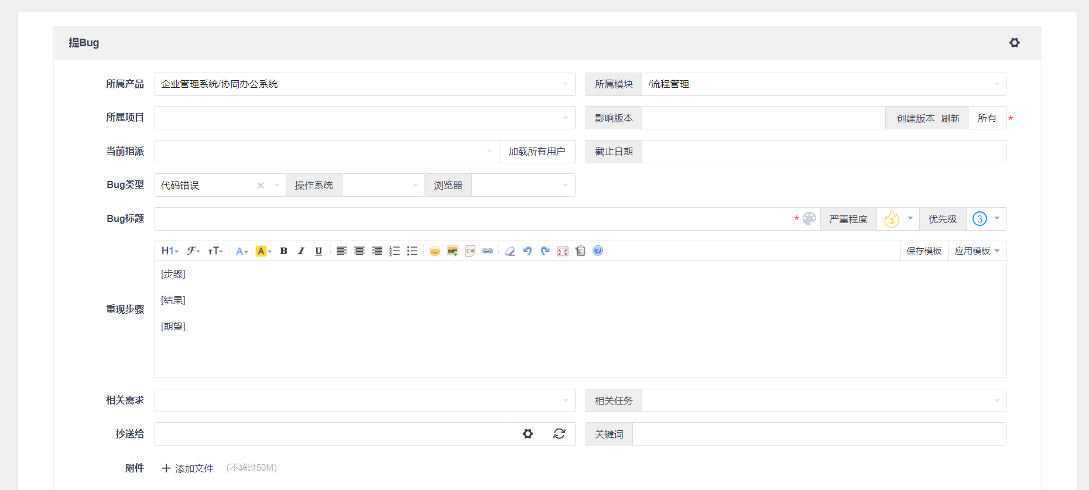Click the [结果] text in editor

[173, 300]
